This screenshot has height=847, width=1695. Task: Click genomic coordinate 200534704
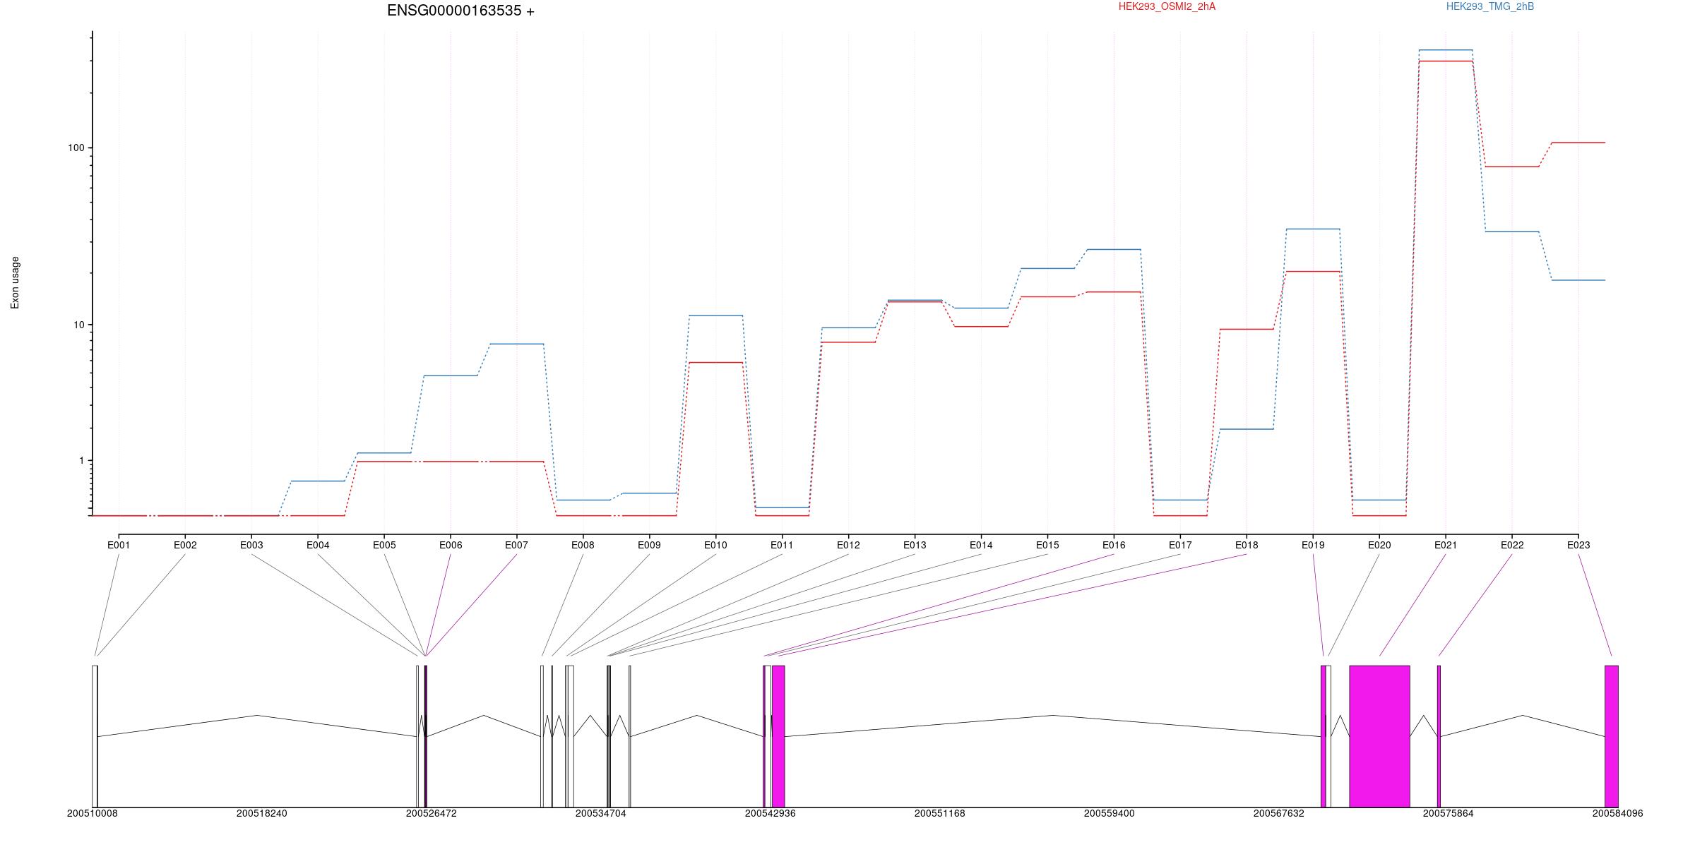(601, 814)
